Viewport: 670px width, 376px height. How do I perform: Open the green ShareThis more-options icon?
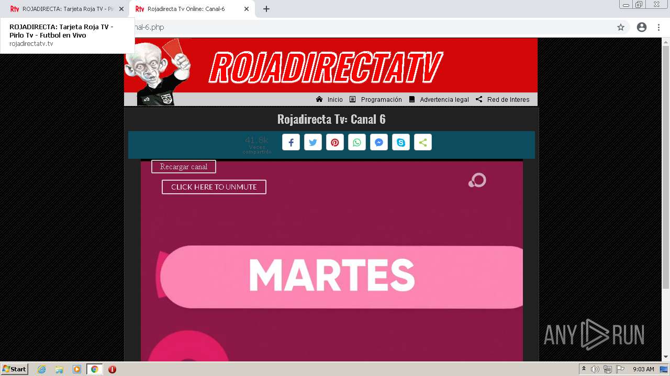coord(423,143)
